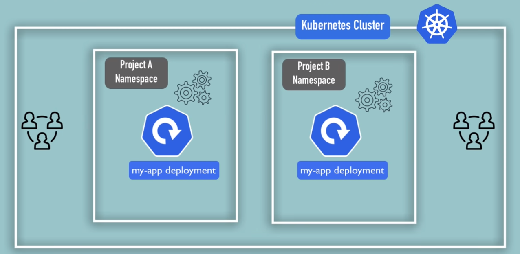Click the largest gear in Project B

(x=367, y=99)
